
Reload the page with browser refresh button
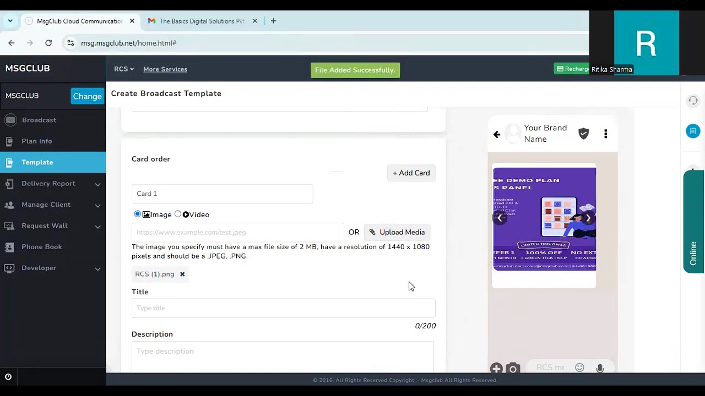[48, 43]
